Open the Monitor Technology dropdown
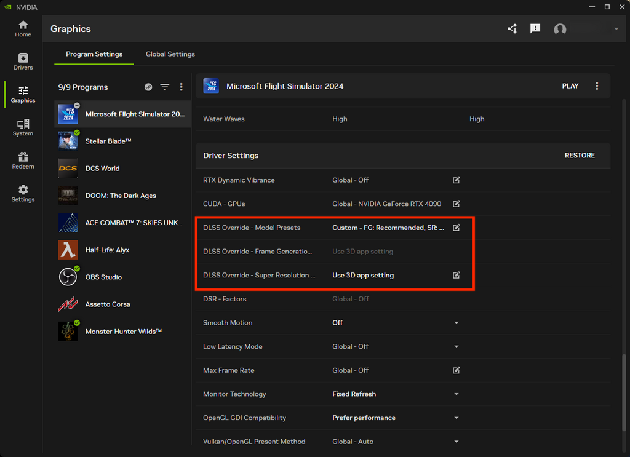The height and width of the screenshot is (457, 630). tap(457, 394)
